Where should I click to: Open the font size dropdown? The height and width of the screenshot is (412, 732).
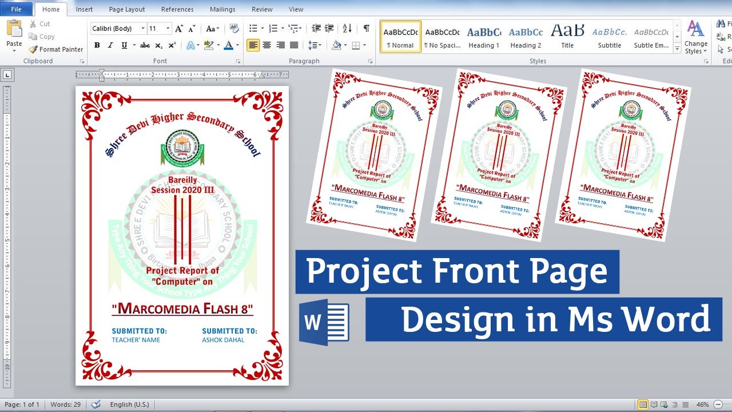tap(168, 29)
